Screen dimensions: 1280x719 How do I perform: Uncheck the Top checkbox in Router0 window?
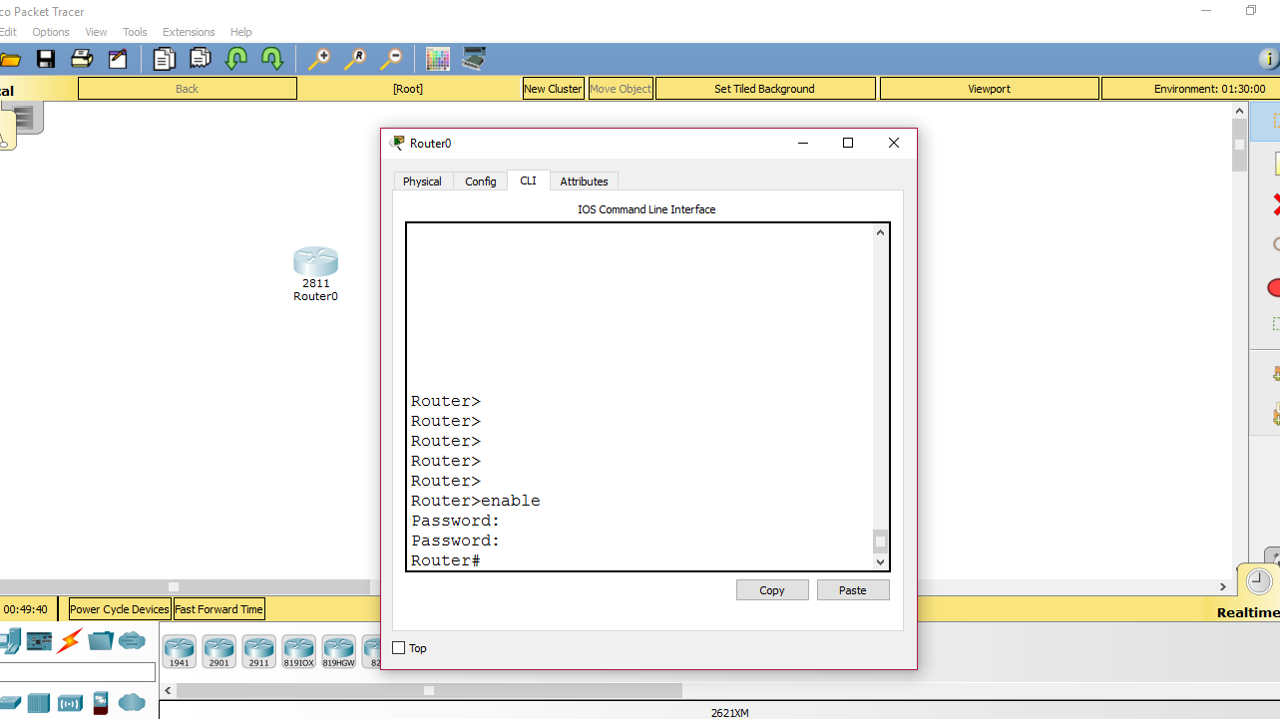tap(396, 647)
